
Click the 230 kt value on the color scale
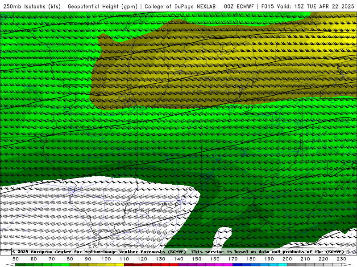coord(341,259)
